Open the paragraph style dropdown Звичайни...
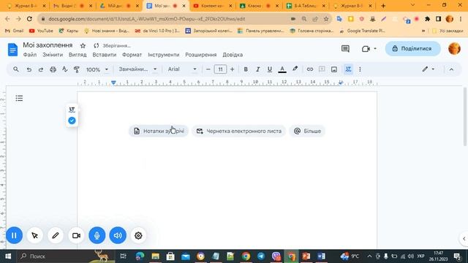468x263 pixels. pos(137,69)
